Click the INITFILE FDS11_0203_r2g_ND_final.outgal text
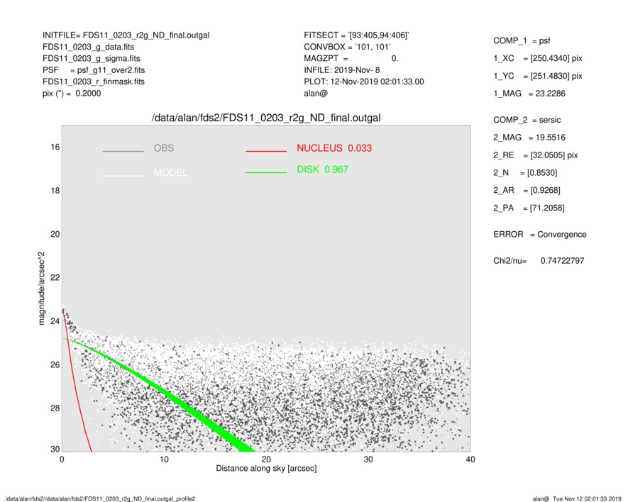628x502 pixels. tap(126, 35)
